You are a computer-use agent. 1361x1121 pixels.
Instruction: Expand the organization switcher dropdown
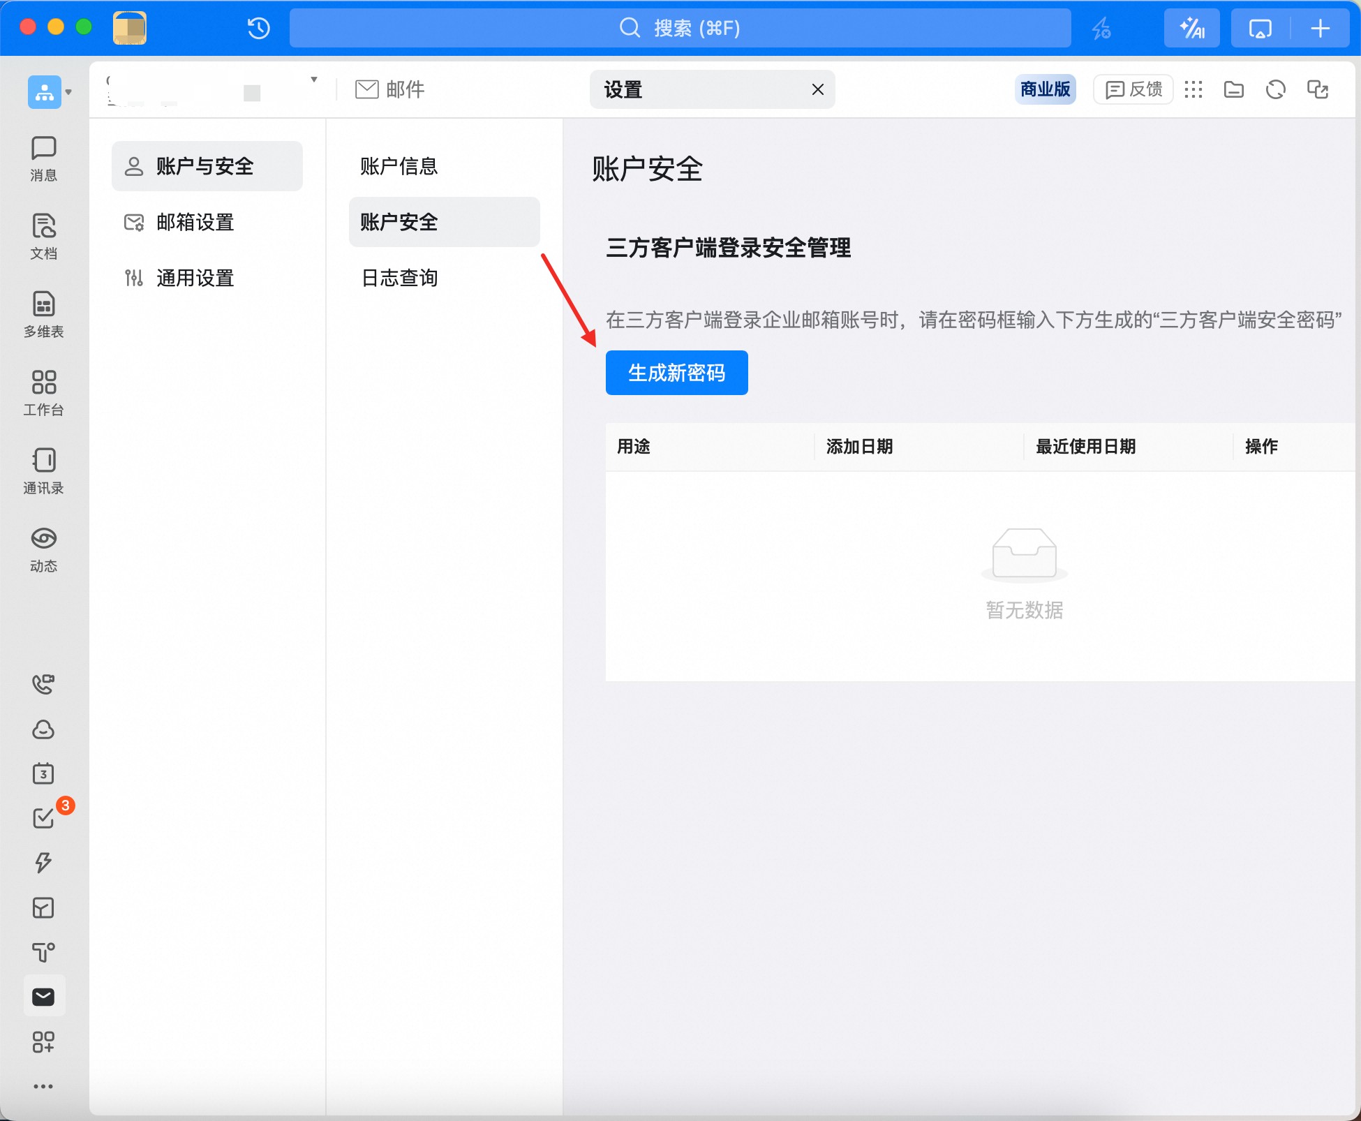[x=68, y=91]
